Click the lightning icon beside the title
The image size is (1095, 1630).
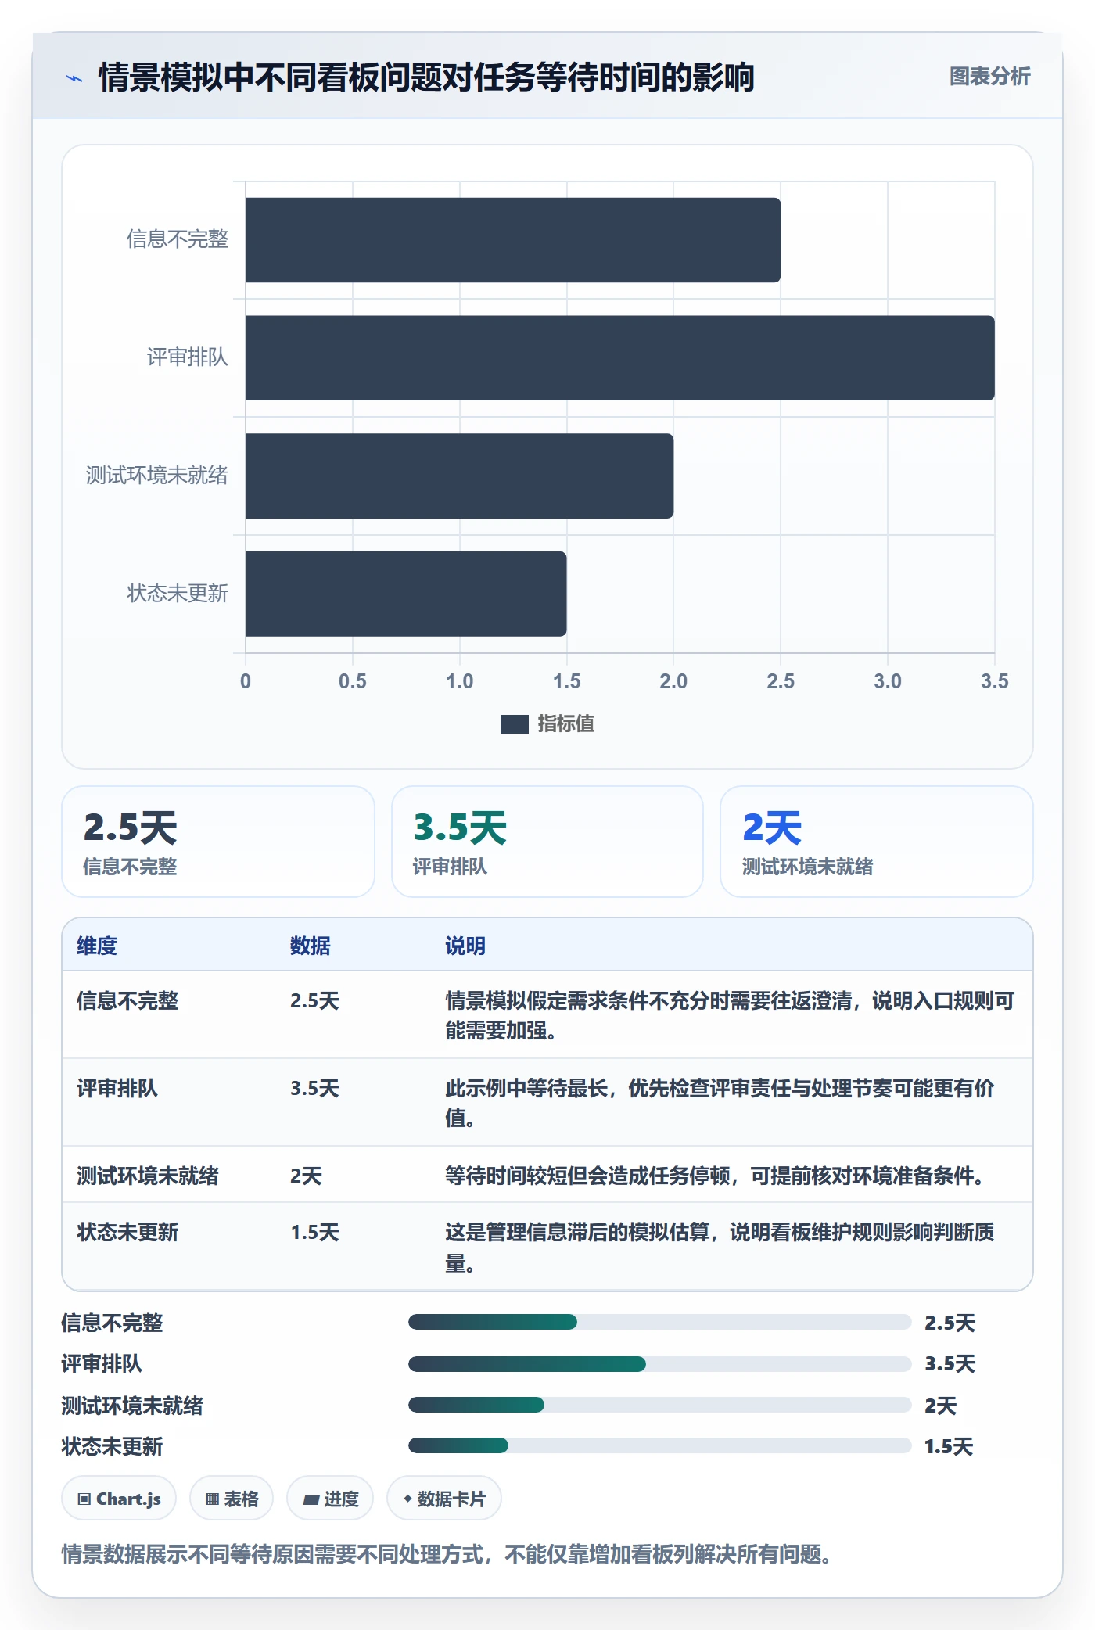(74, 78)
